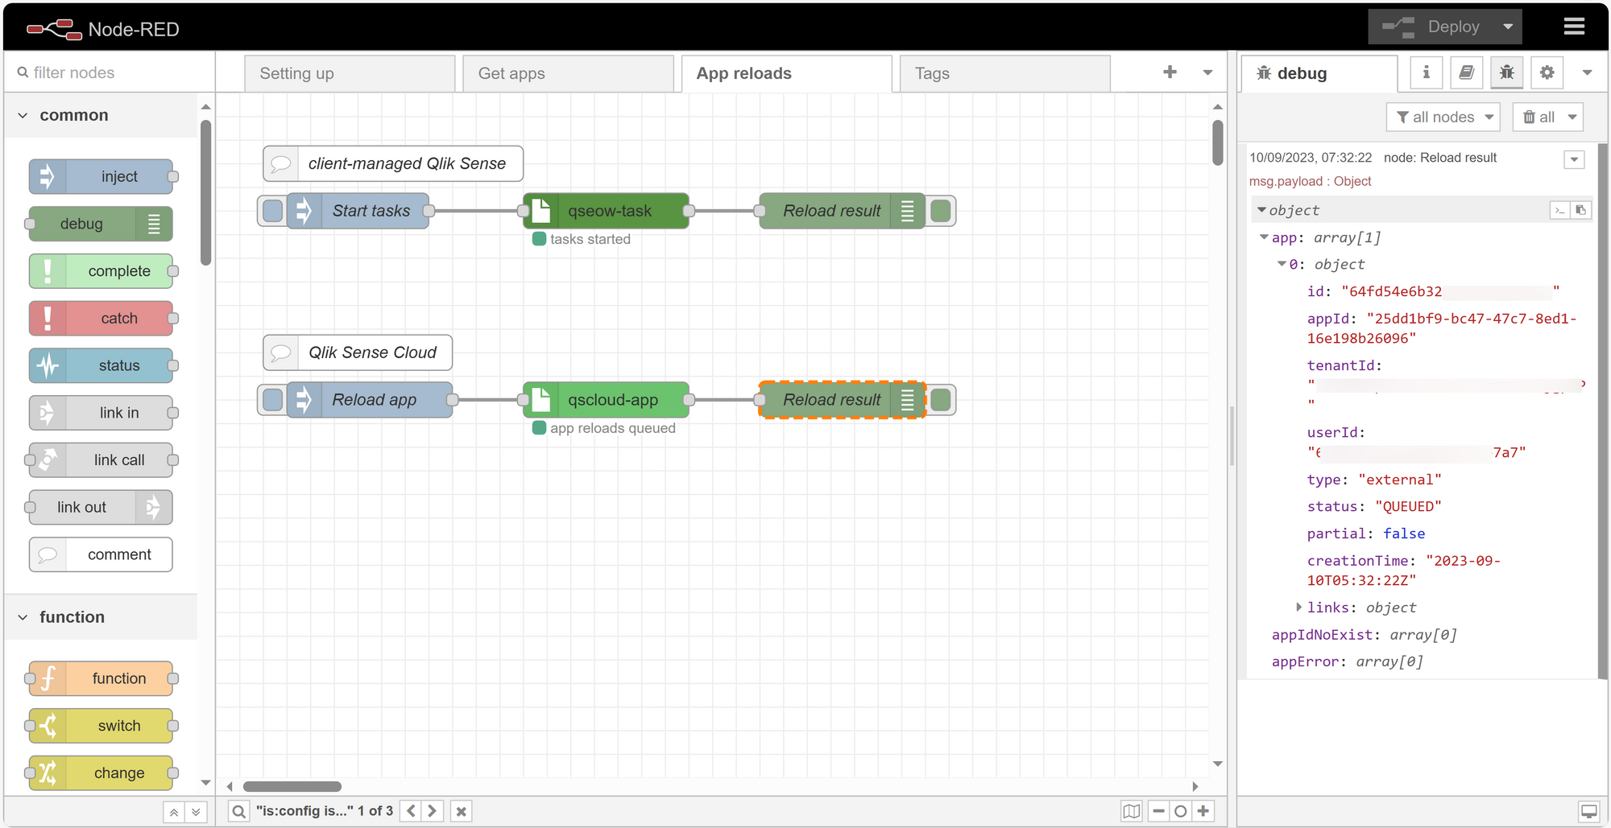Screen dimensions: 1611x828
Task: Select the qscloud-app node
Action: coord(606,400)
